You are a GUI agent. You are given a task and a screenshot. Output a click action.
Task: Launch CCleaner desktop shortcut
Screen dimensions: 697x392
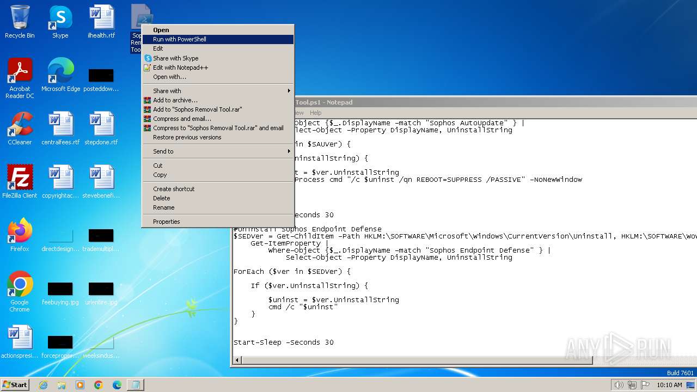click(20, 128)
